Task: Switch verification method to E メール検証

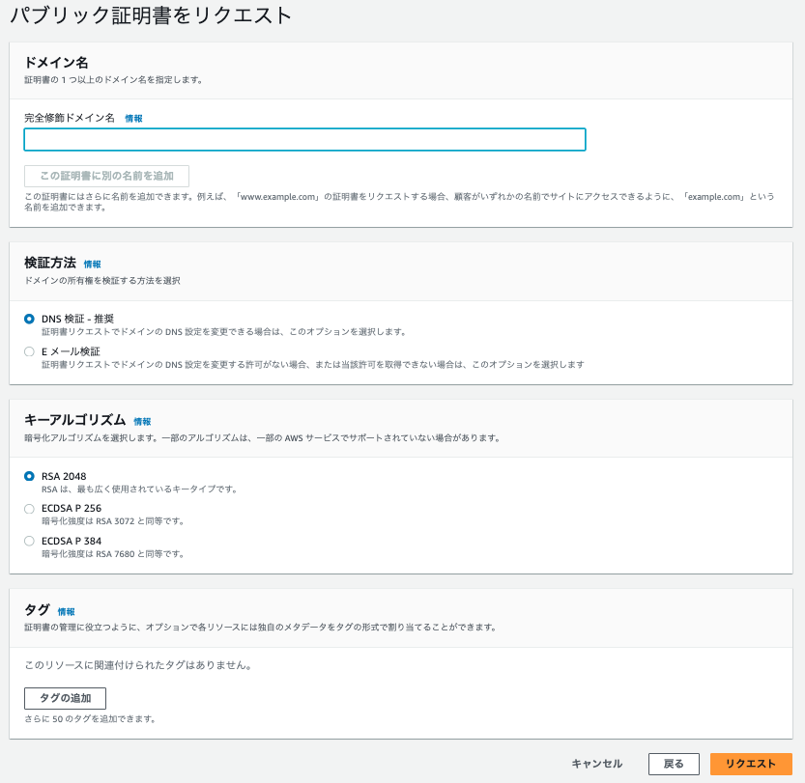Action: coord(30,350)
